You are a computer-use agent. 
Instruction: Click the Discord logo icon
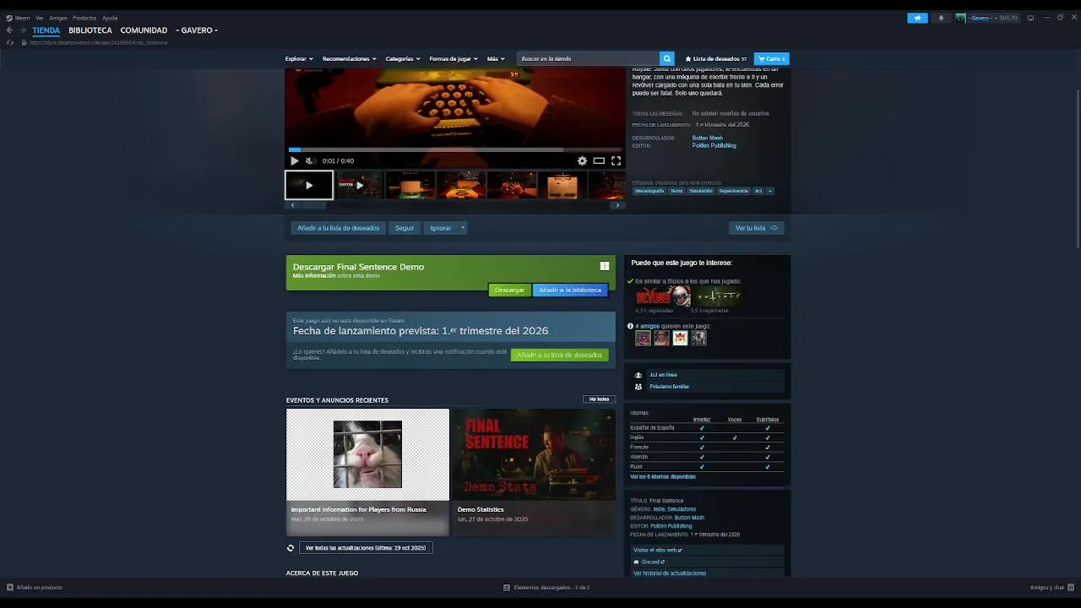(x=636, y=562)
